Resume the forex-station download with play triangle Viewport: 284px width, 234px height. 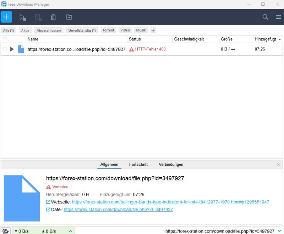(x=12, y=49)
